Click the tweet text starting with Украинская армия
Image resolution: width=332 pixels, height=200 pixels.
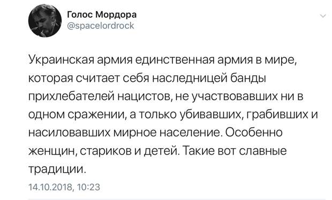tap(173, 114)
